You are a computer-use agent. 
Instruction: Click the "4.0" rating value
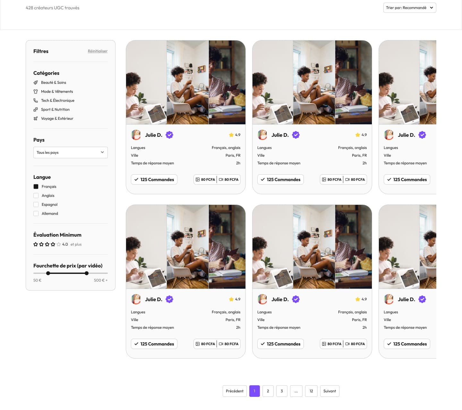coord(65,244)
